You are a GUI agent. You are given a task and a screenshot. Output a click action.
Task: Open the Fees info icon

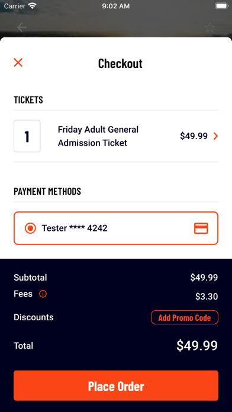pyautogui.click(x=43, y=294)
